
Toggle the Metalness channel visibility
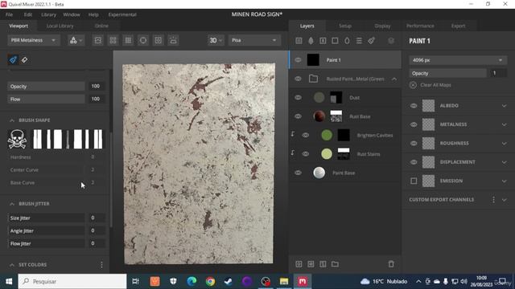click(414, 124)
